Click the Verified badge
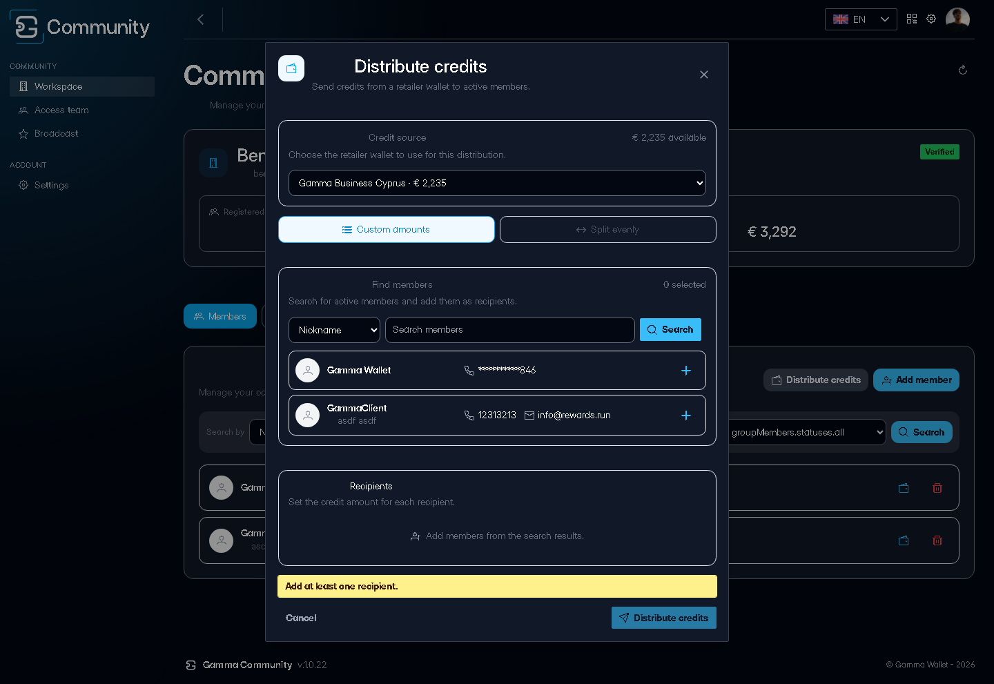 (939, 152)
